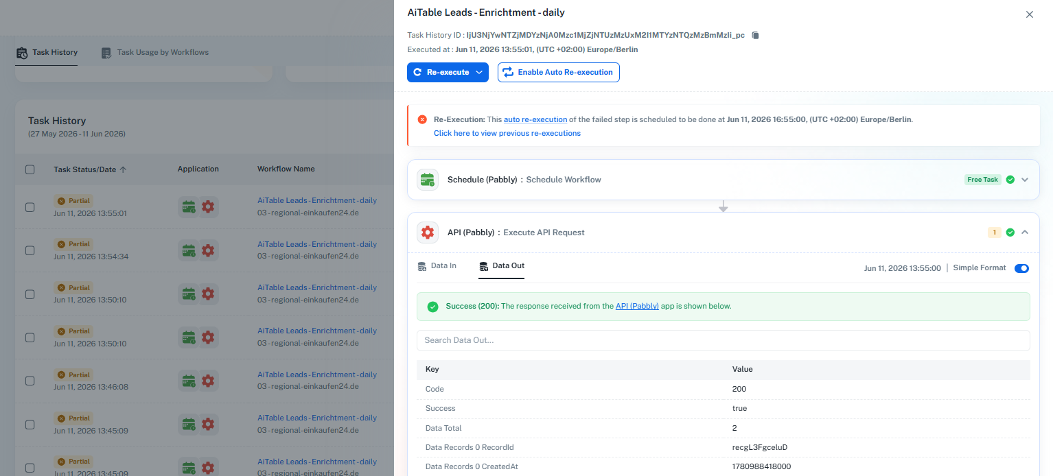Click the Workflow Name column header
The width and height of the screenshot is (1053, 476).
[286, 169]
